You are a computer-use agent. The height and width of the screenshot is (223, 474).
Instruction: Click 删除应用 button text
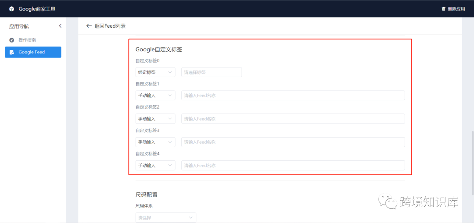(x=456, y=9)
